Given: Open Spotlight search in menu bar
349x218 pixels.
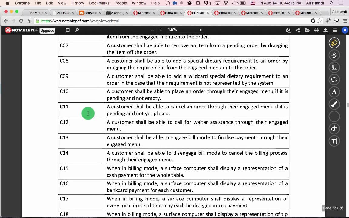Looking at the screenshot, I should tap(331, 3).
